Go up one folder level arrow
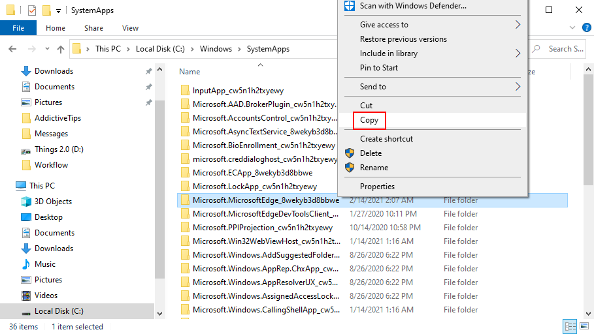This screenshot has width=594, height=334. click(x=61, y=49)
